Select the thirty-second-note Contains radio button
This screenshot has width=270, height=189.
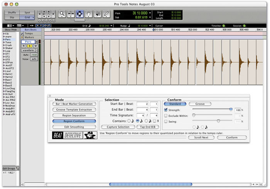point(146,121)
